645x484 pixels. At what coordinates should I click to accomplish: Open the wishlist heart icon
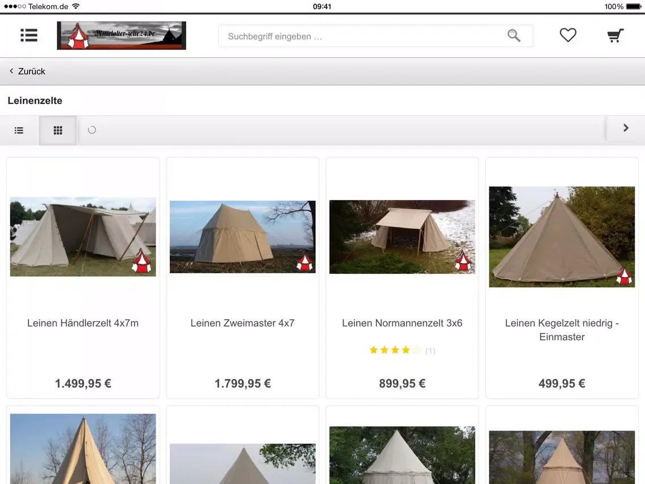tap(568, 35)
